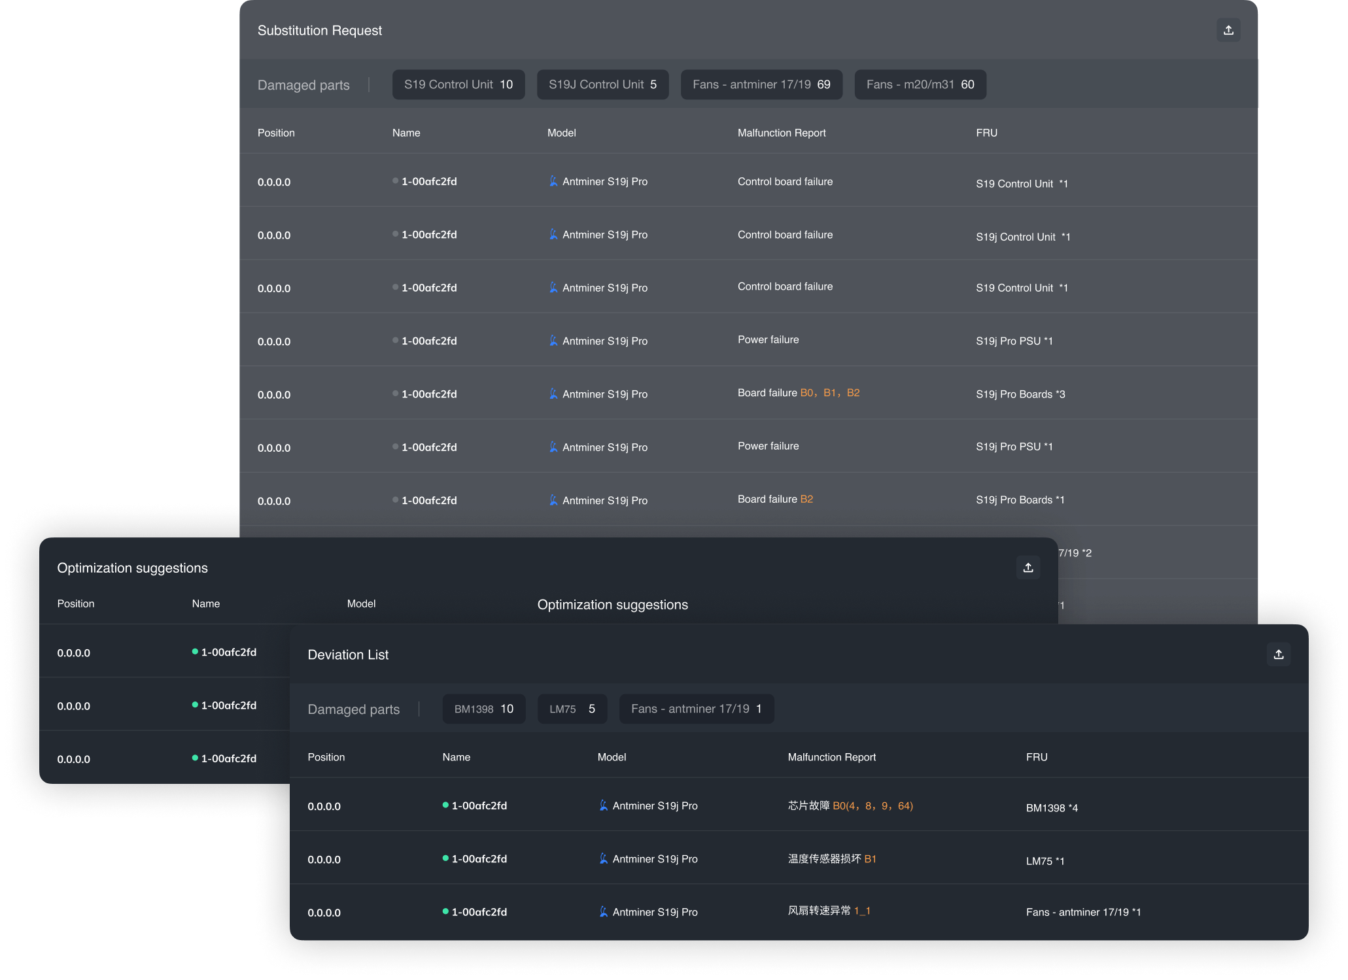Click Malfunction Report header in Substitution Request
This screenshot has height=980, width=1348.
coord(781,133)
